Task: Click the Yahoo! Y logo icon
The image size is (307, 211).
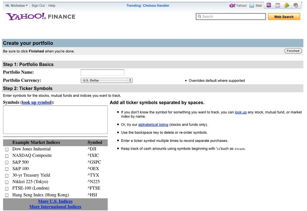Action: (232, 5)
